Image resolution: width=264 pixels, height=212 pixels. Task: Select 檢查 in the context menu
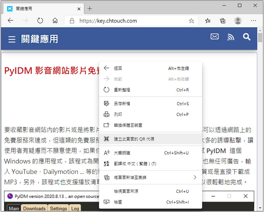coord(151,202)
